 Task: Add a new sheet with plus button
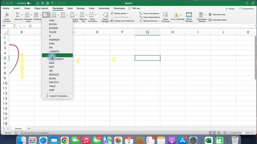29,129
